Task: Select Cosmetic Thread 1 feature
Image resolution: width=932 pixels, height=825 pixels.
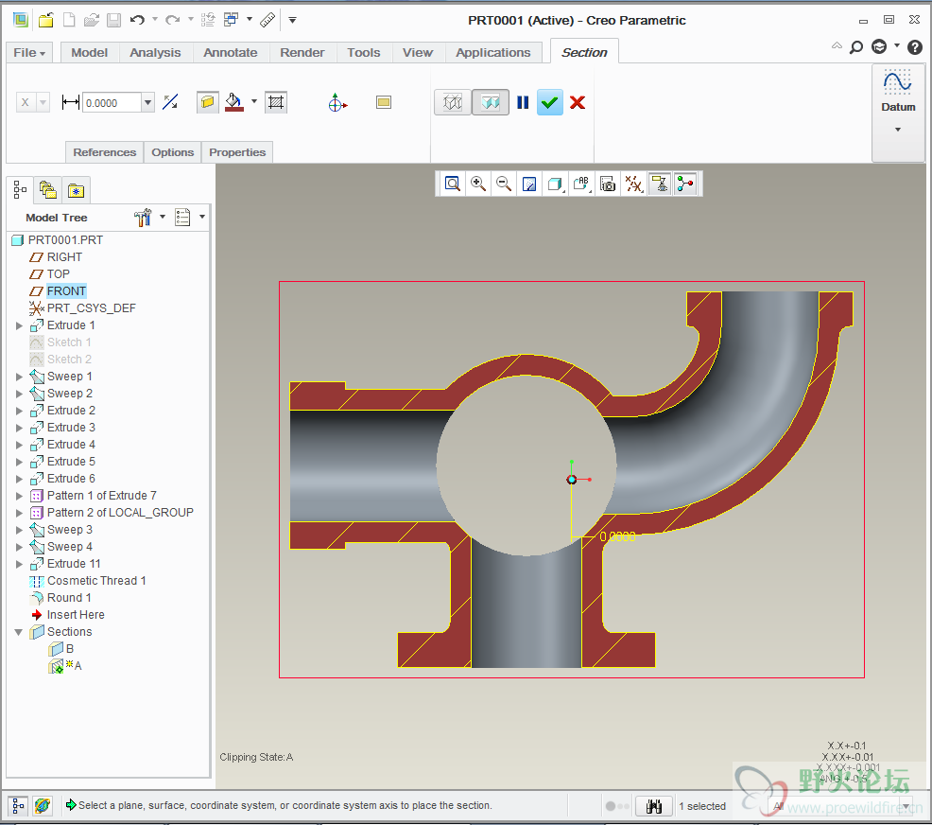Action: (x=96, y=581)
